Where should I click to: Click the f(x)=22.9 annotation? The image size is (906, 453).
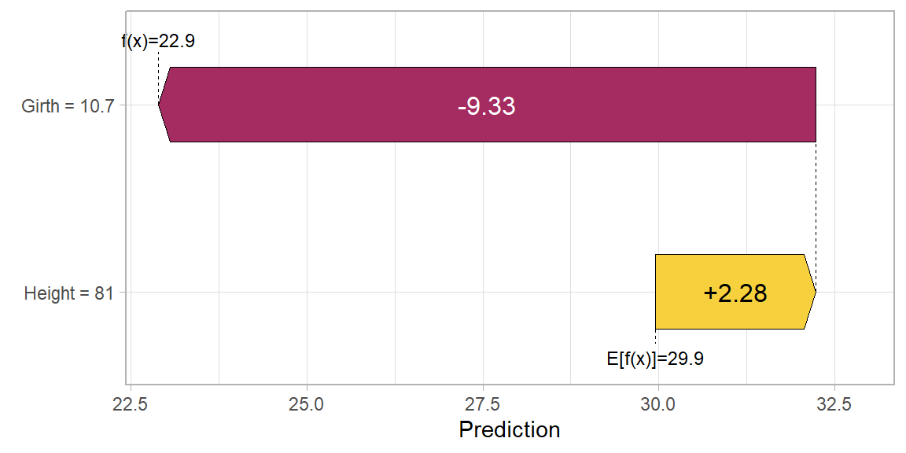(157, 41)
